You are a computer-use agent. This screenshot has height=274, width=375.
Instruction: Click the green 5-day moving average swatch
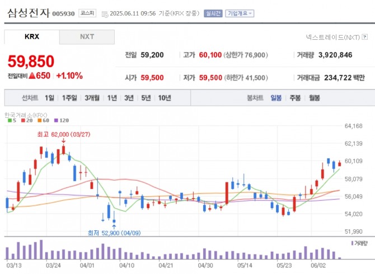point(10,120)
